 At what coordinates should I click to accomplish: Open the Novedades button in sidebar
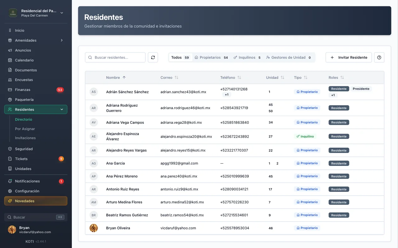click(36, 201)
